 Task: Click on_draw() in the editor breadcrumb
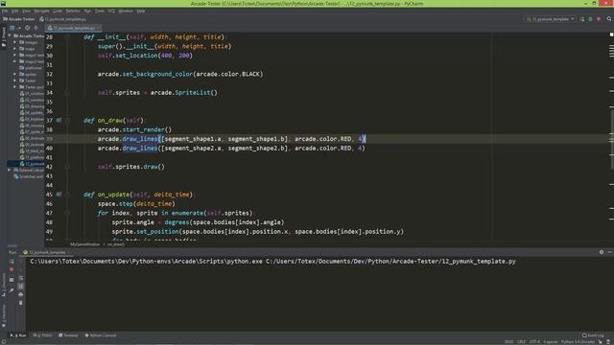[116, 244]
